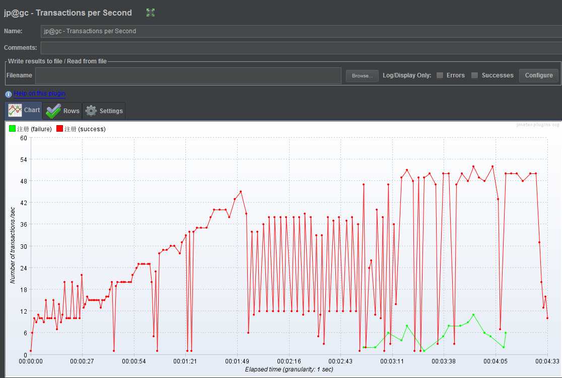Viewport: 562px width, 378px height.
Task: Click into the Filename input field
Action: (188, 76)
